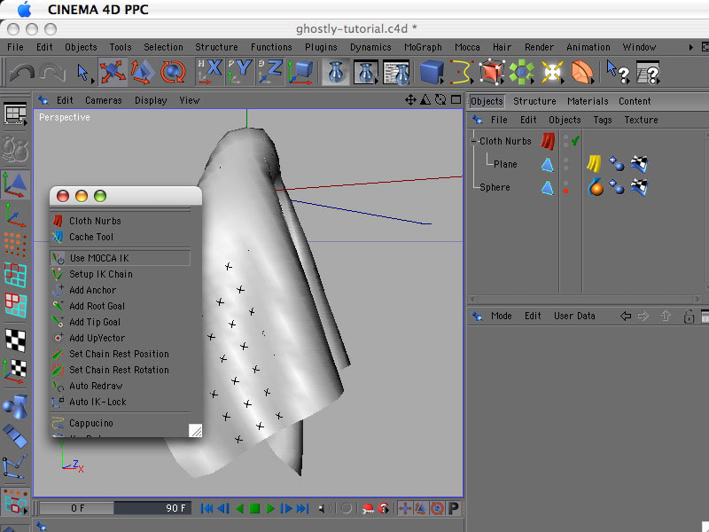The image size is (709, 532).
Task: Toggle the Cloth Nurbs green enable checkmark
Action: click(x=575, y=141)
